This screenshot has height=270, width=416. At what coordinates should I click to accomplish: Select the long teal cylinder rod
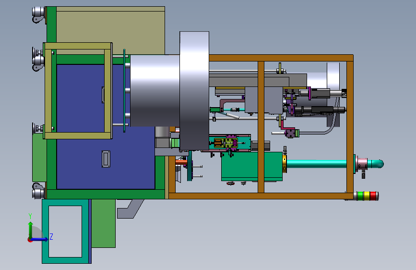tap(317, 164)
